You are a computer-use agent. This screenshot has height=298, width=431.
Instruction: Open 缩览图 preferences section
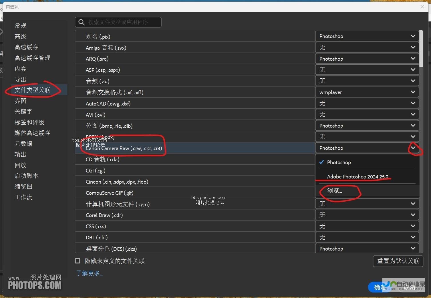click(23, 186)
